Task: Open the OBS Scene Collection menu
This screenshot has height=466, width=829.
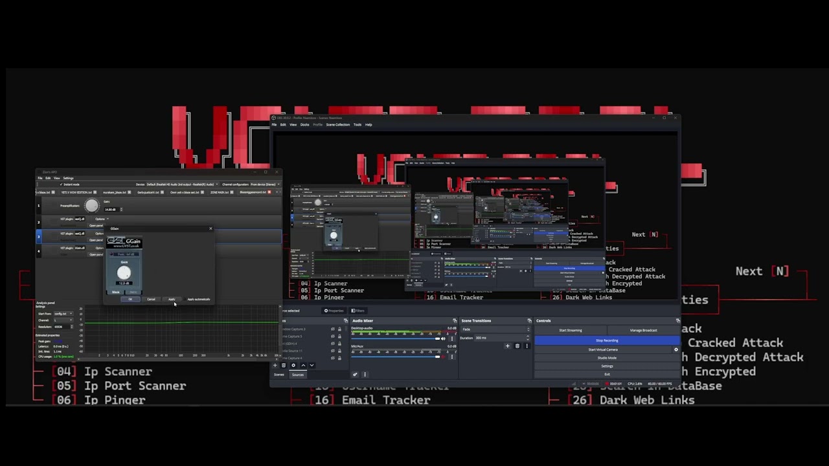Action: [x=337, y=124]
